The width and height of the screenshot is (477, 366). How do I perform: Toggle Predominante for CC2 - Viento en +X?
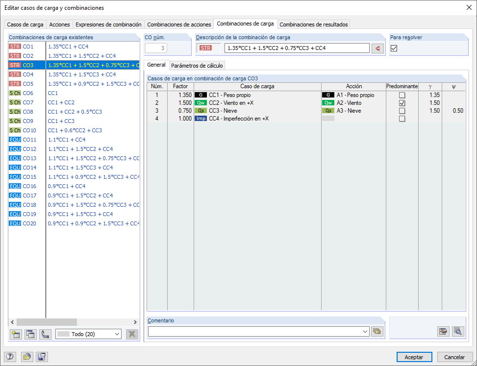pos(402,103)
